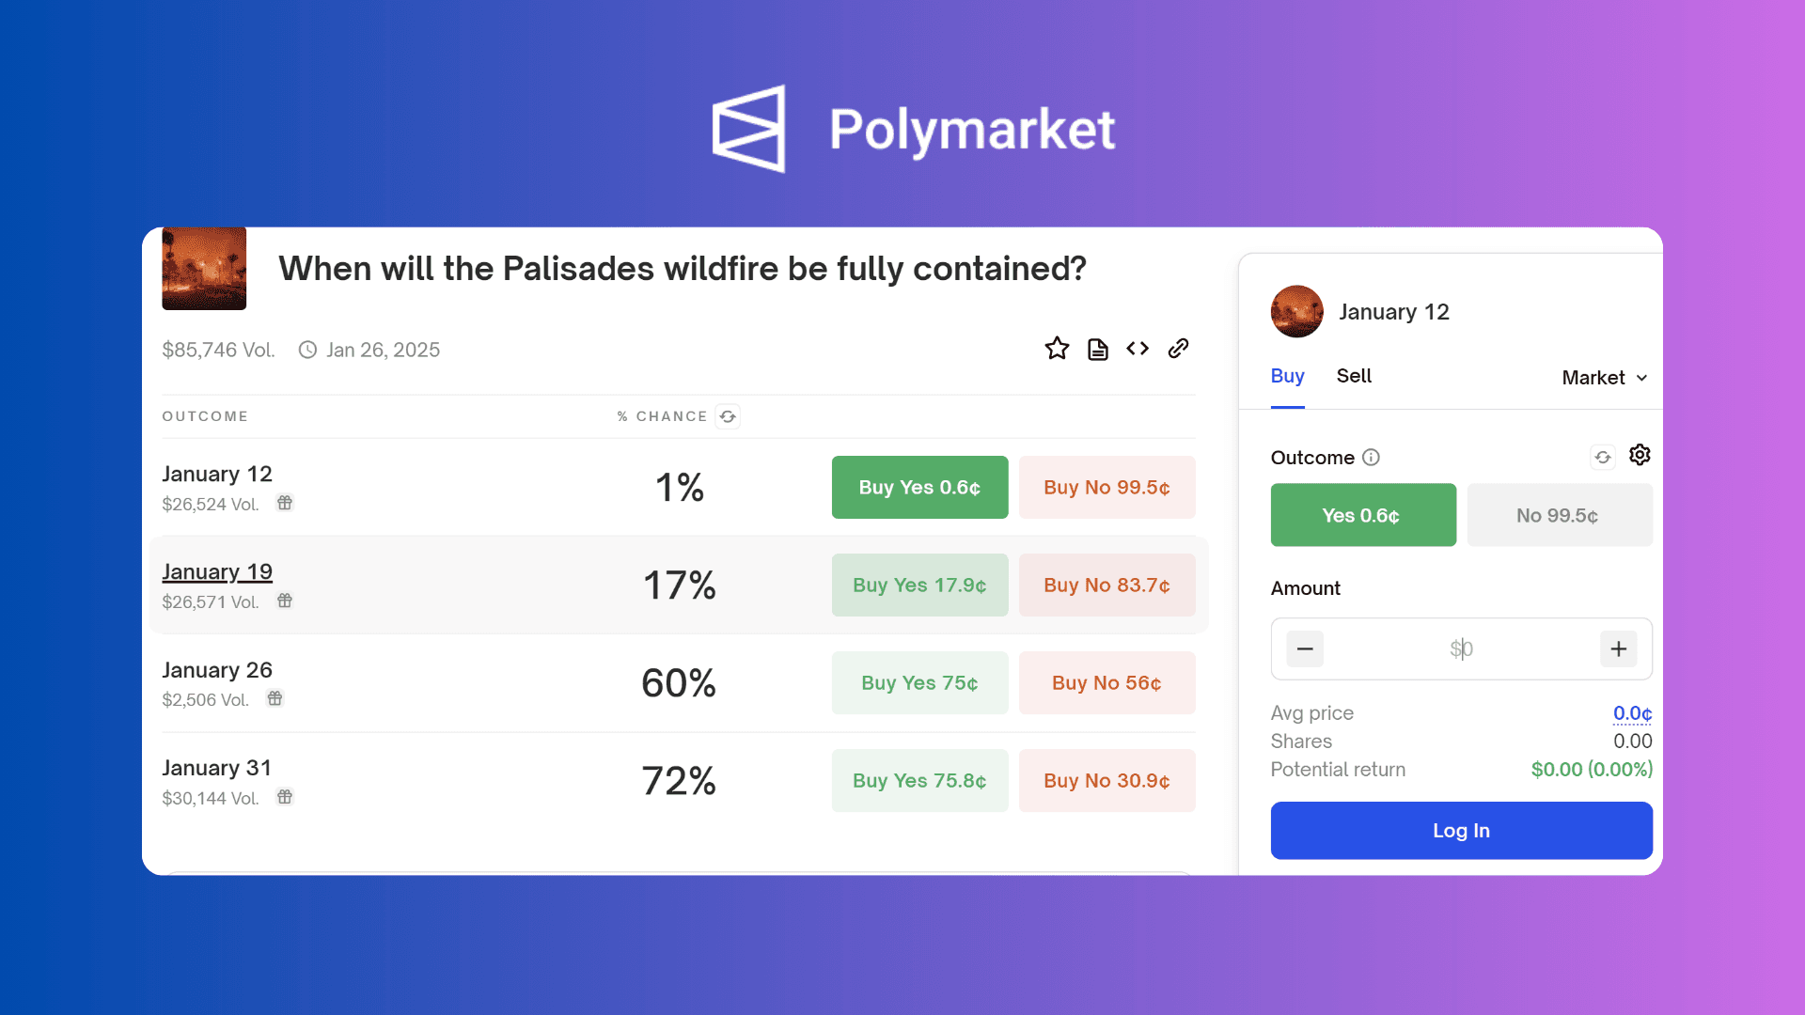Open market rules document icon
Image resolution: width=1805 pixels, height=1015 pixels.
[x=1097, y=348]
